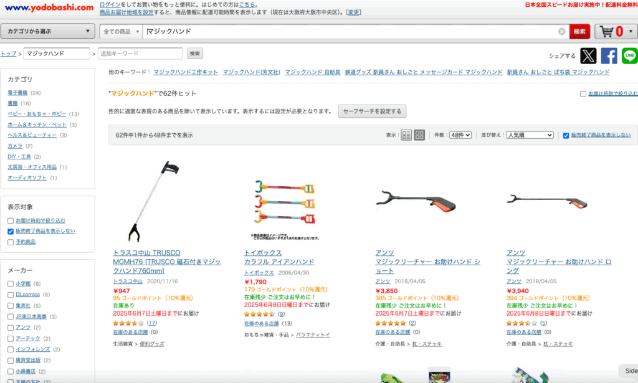Screen dimensions: 638x383
Task: Share this search on Facebook
Action: coord(609,55)
